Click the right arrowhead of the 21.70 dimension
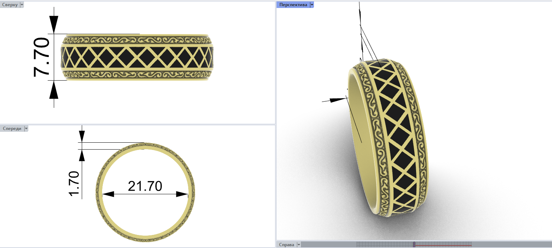Viewport: 552px width, 248px height. coord(182,194)
